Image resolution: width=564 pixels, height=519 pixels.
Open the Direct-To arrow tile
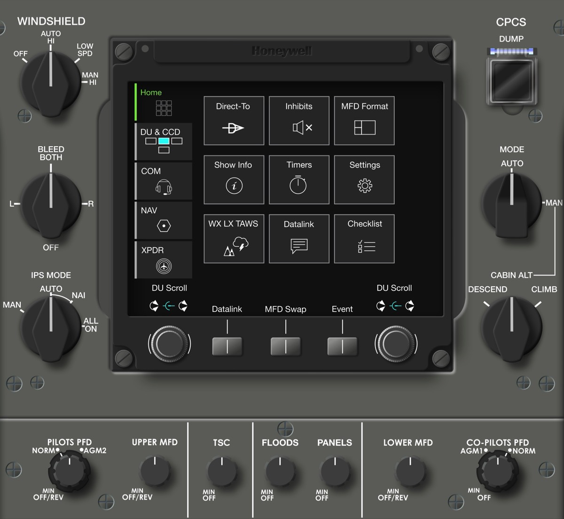tap(234, 121)
